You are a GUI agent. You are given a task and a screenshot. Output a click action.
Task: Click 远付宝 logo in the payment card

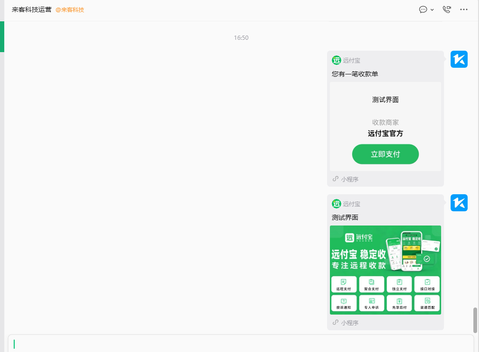[337, 60]
